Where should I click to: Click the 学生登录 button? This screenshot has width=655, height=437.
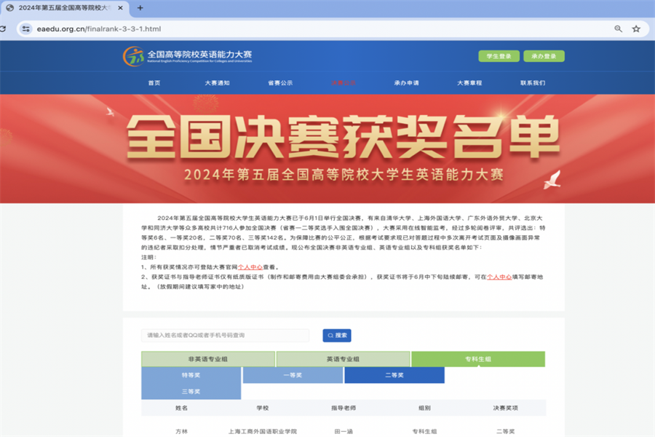point(498,55)
